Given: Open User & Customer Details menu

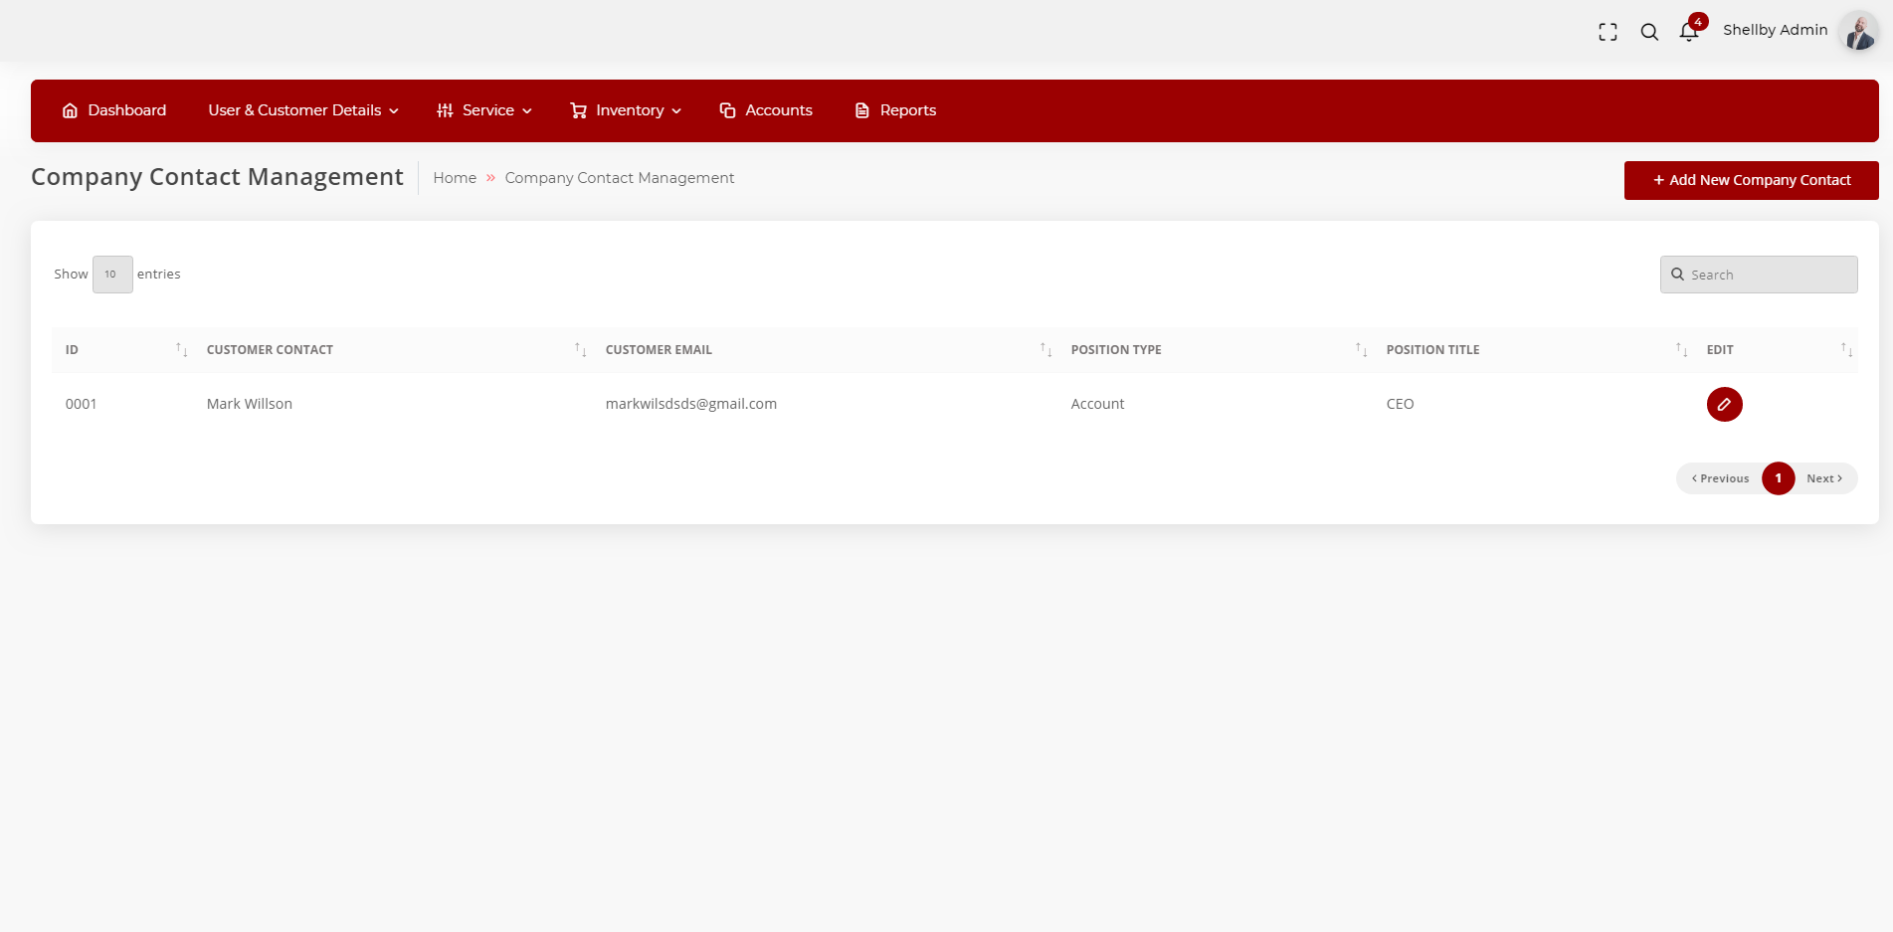Looking at the screenshot, I should [x=294, y=110].
